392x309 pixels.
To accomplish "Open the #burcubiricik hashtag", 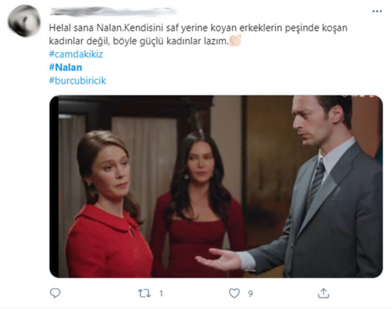I will 77,81.
